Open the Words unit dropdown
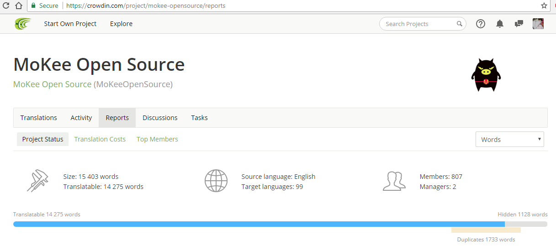 click(x=510, y=139)
